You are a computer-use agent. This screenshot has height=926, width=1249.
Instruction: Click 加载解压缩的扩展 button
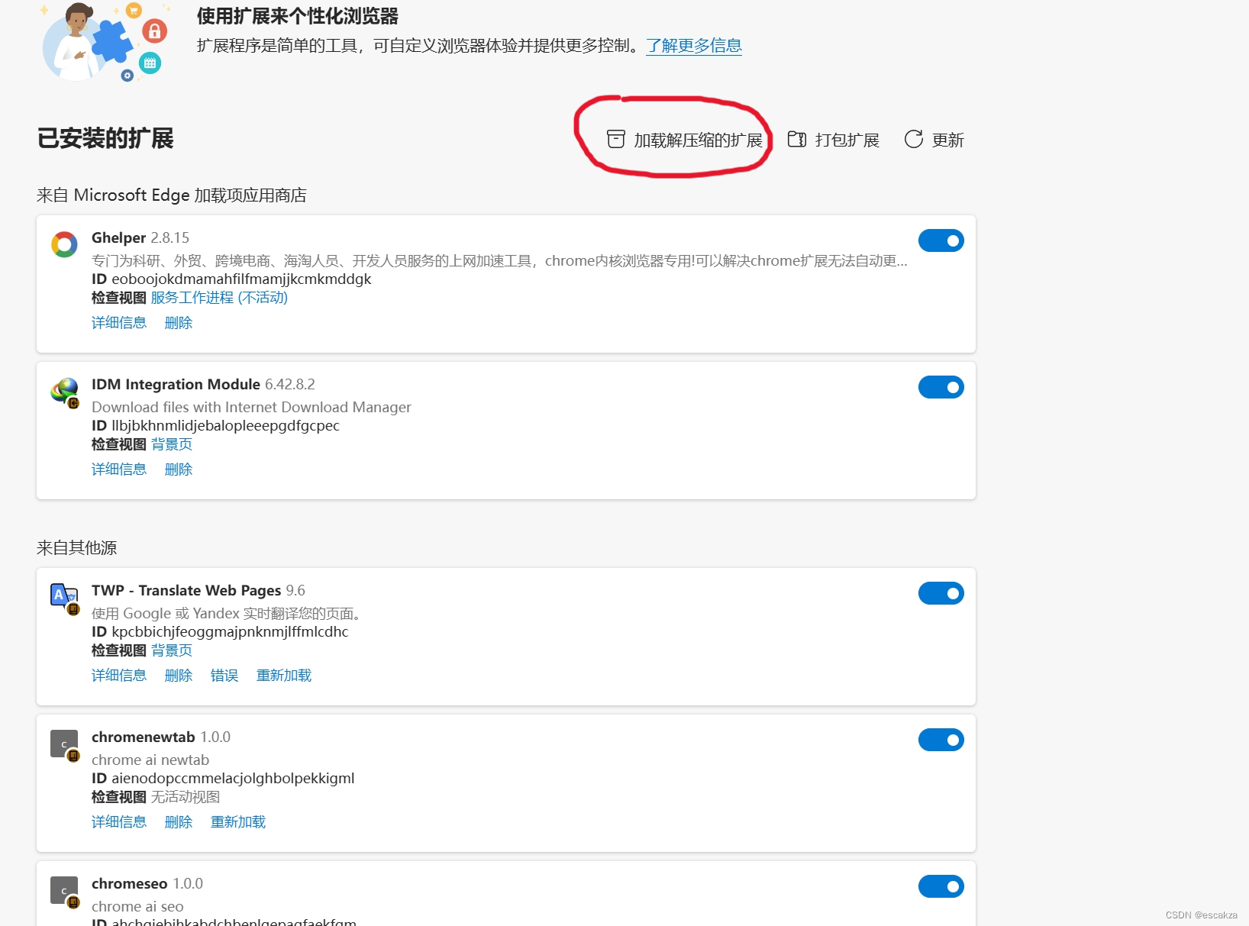coord(685,140)
